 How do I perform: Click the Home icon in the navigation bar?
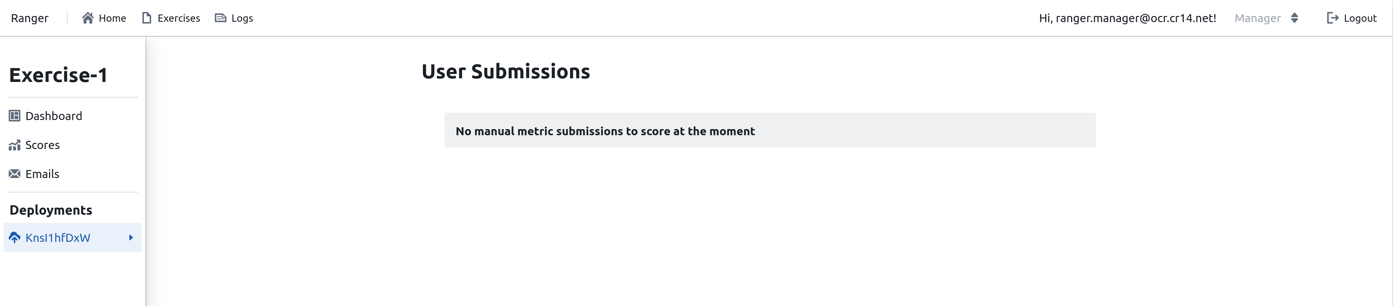88,18
